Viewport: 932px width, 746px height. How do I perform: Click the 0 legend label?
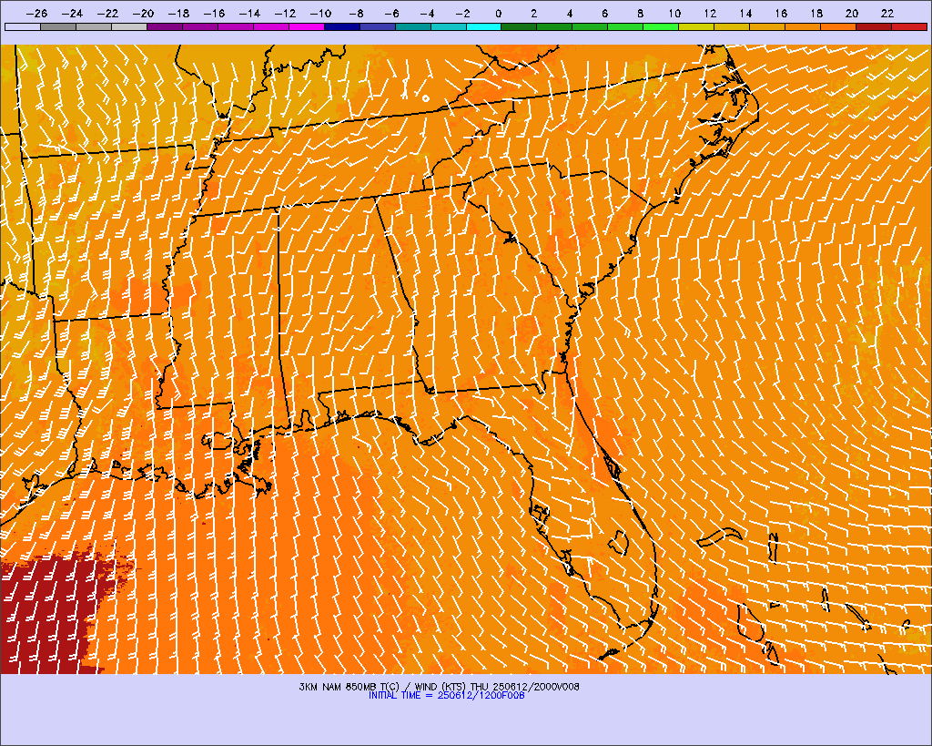(x=498, y=14)
